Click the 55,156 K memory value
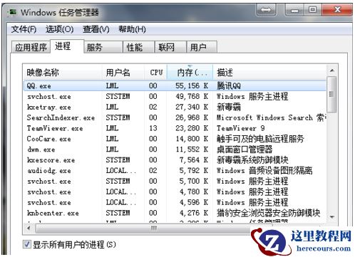This screenshot has height=257, width=355. click(192, 85)
